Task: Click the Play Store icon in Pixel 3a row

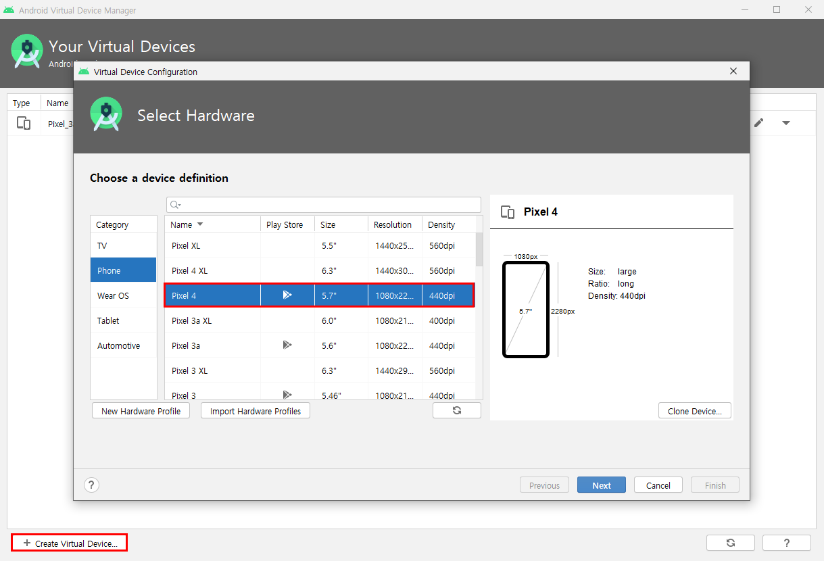Action: click(287, 345)
